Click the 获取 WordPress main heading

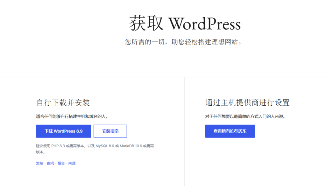point(185,23)
